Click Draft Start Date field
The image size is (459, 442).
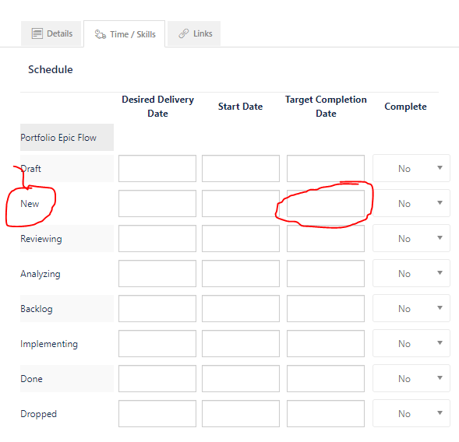[x=241, y=168]
